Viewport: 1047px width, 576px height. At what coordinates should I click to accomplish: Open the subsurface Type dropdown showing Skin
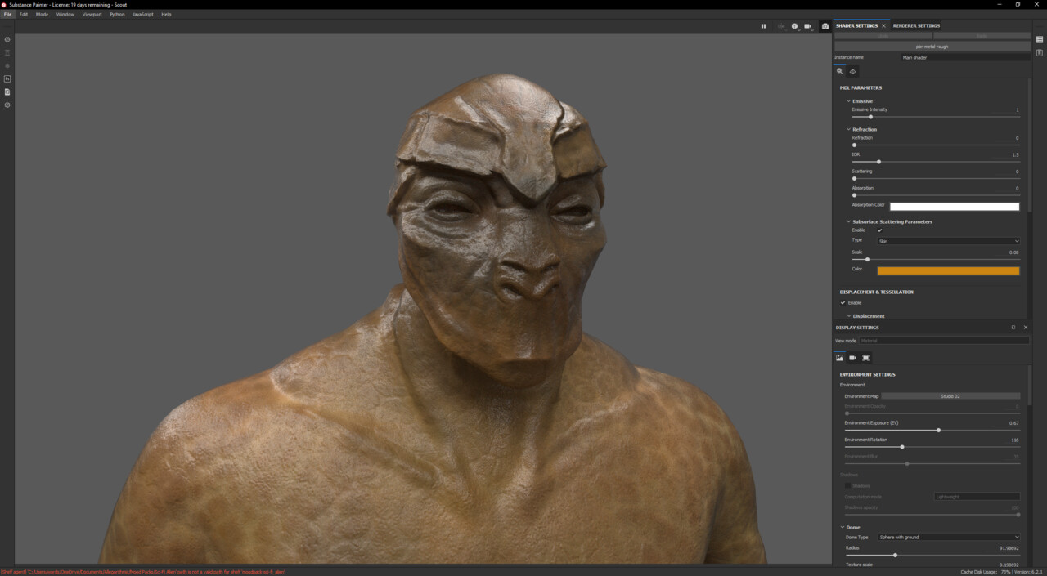click(x=948, y=241)
